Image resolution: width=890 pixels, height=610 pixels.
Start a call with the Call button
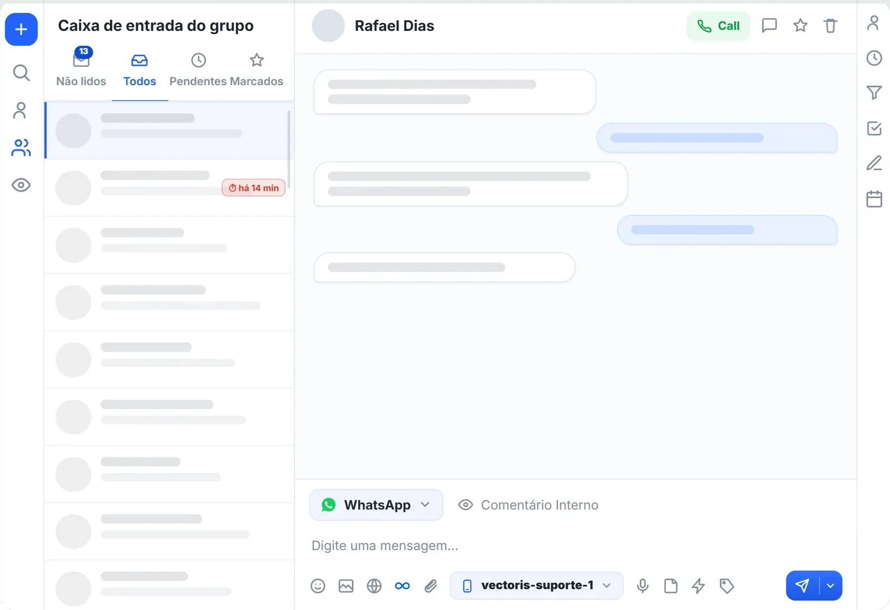pos(718,26)
